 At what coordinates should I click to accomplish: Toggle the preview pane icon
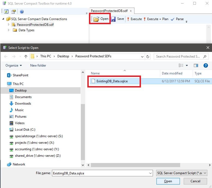[196, 65]
